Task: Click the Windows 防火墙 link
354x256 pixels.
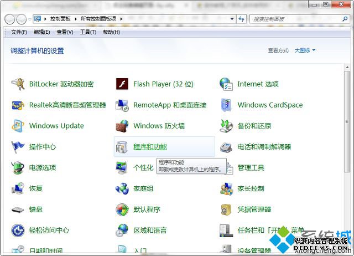Action: 159,126
